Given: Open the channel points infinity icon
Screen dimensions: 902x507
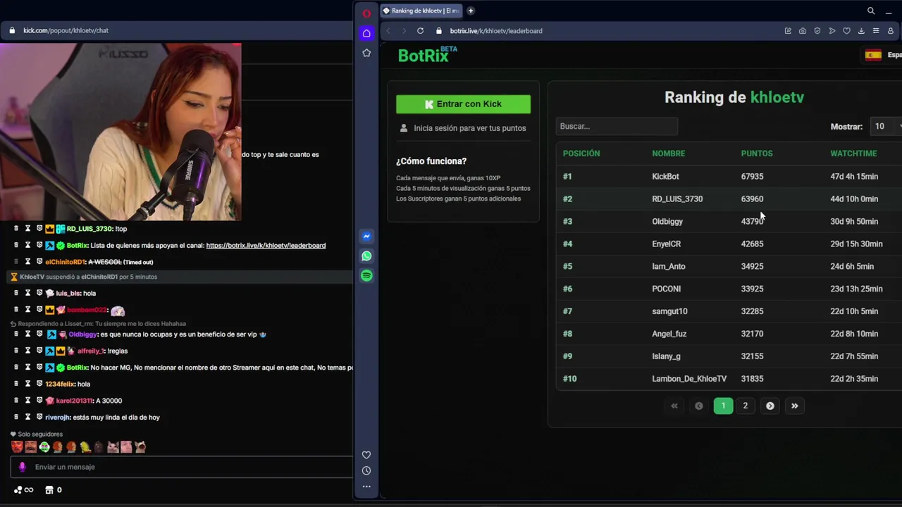Looking at the screenshot, I should pyautogui.click(x=23, y=490).
